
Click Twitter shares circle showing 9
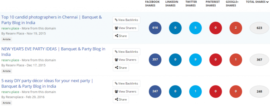(195, 60)
